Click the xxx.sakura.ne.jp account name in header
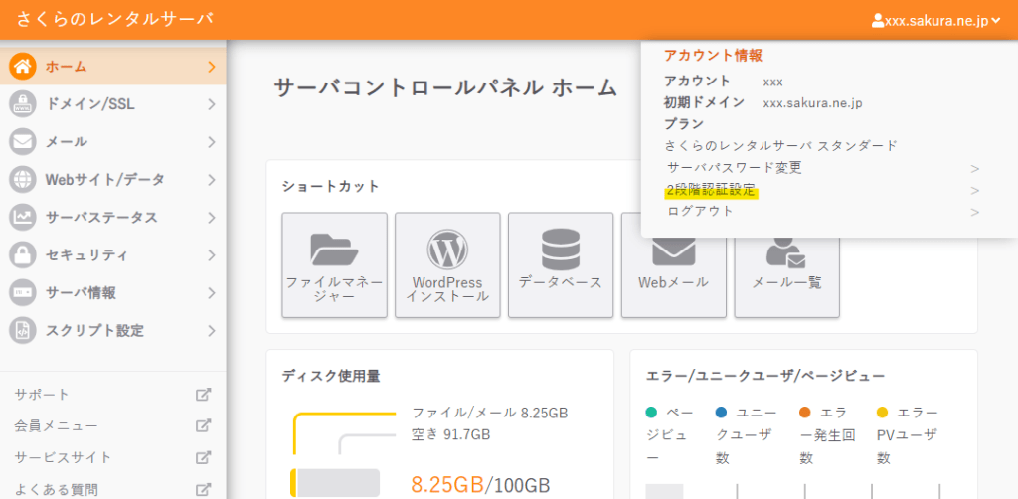1018x499 pixels. [x=936, y=22]
